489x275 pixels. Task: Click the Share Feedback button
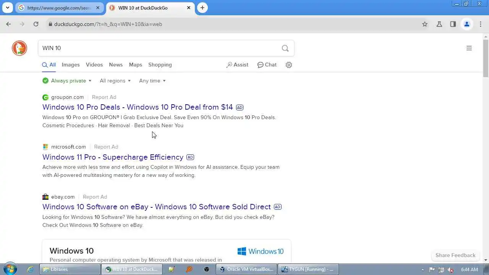[455, 255]
